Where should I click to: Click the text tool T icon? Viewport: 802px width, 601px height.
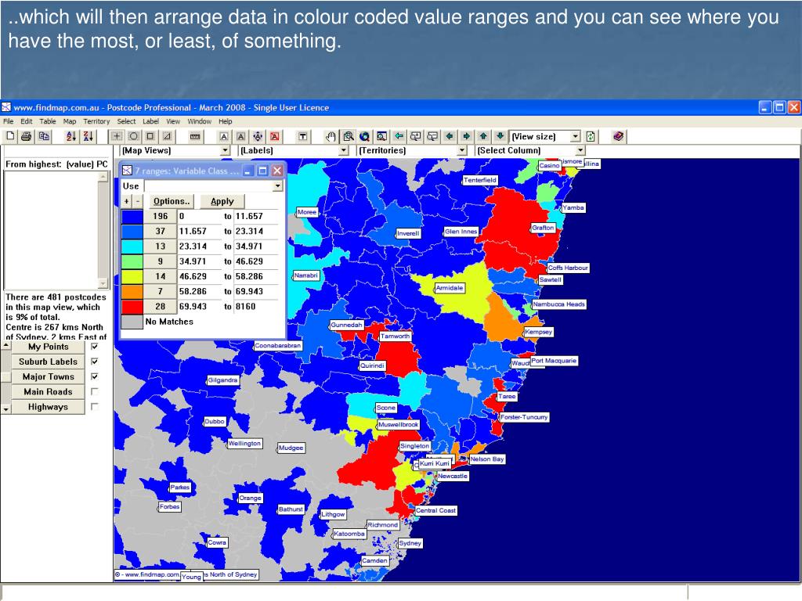point(303,136)
